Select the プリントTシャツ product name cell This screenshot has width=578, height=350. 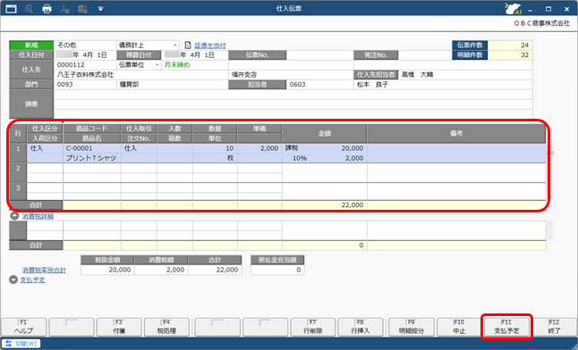coord(92,158)
